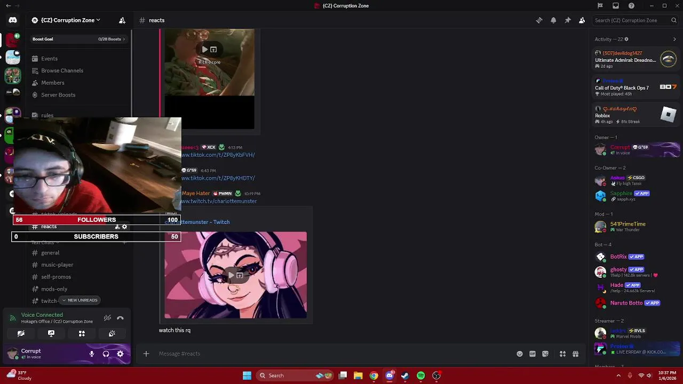Deafen with the headphones icon

(x=106, y=354)
